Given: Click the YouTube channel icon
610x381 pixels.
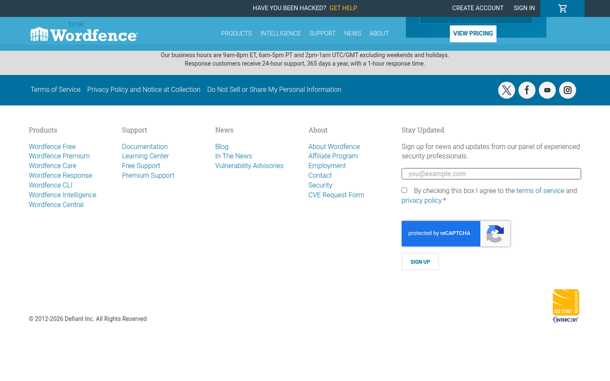Looking at the screenshot, I should (x=547, y=90).
